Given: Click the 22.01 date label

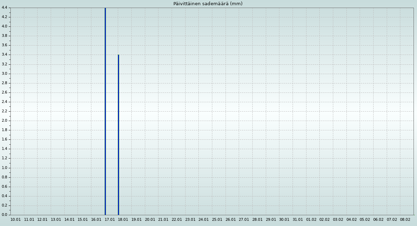Looking at the screenshot, I should pos(177,220).
